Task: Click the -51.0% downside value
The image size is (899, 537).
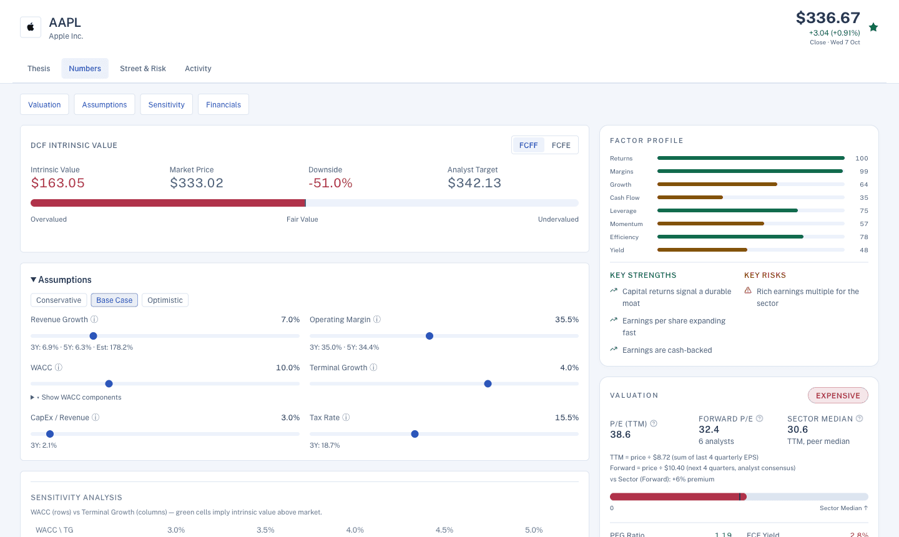Action: (x=330, y=183)
